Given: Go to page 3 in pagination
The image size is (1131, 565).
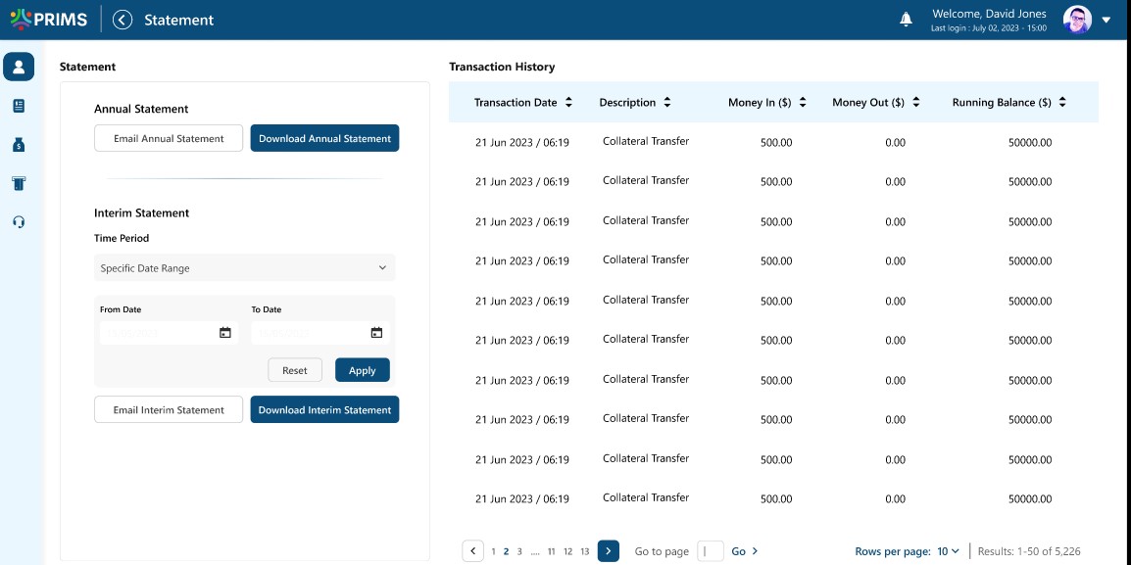Looking at the screenshot, I should click(519, 551).
